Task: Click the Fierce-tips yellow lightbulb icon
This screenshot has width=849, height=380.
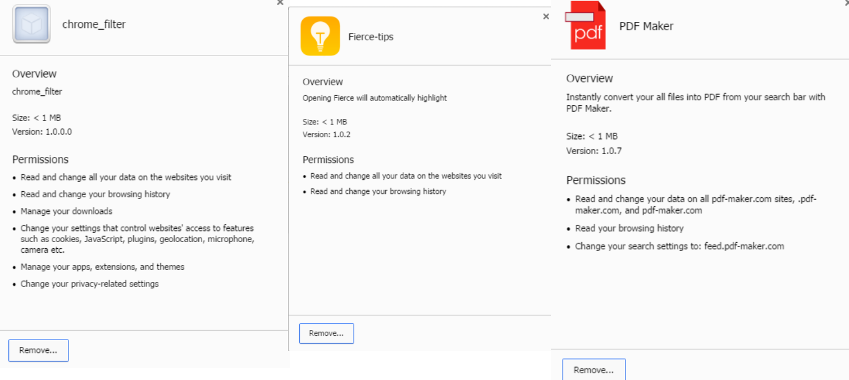Action: [x=320, y=36]
